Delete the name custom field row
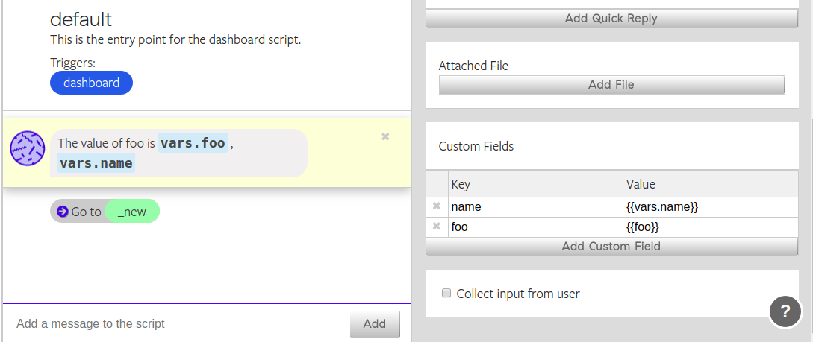The image size is (813, 342). point(437,206)
